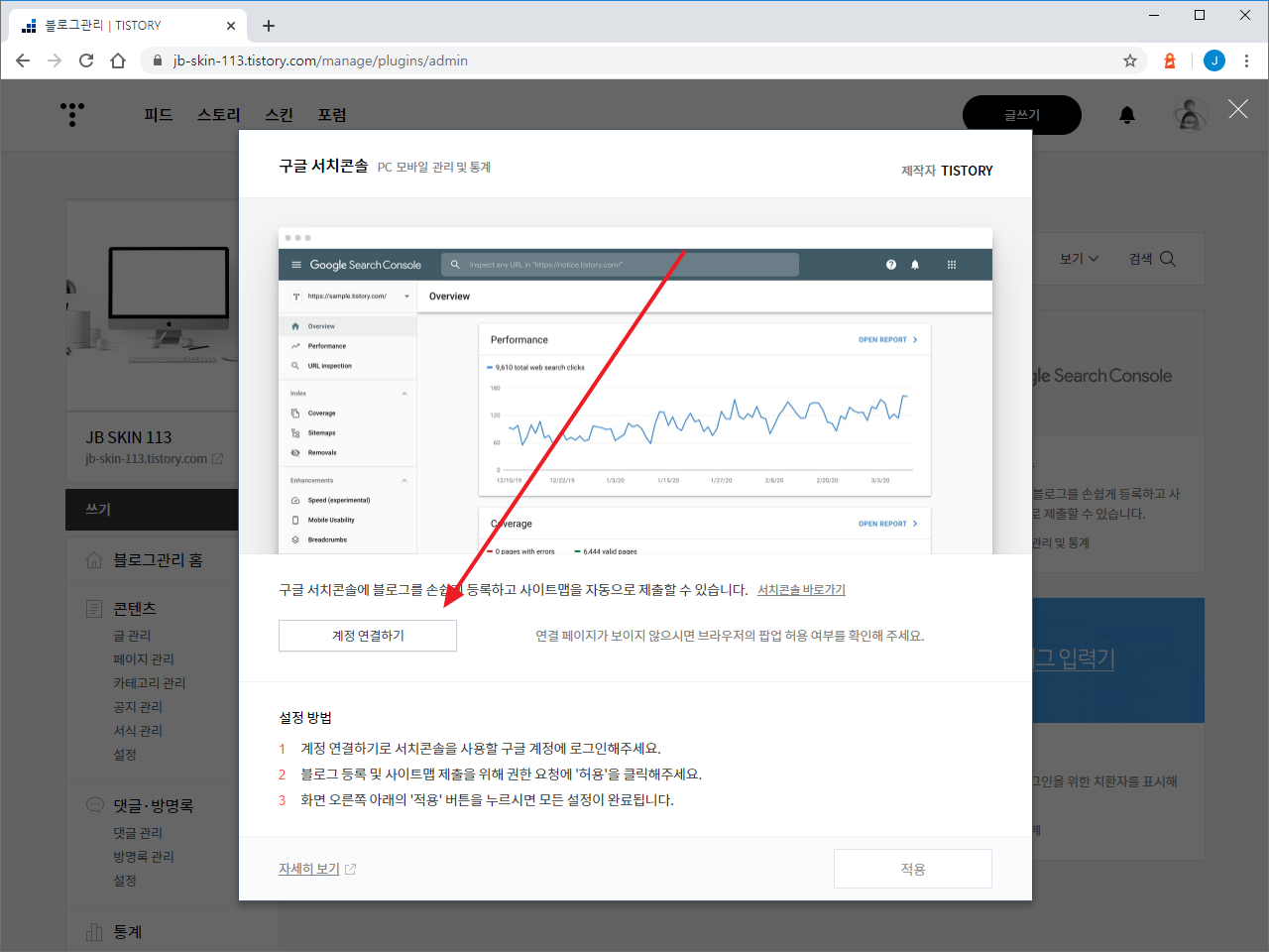This screenshot has height=952, width=1269.
Task: Click the Google Search Console preview image
Action: click(635, 391)
